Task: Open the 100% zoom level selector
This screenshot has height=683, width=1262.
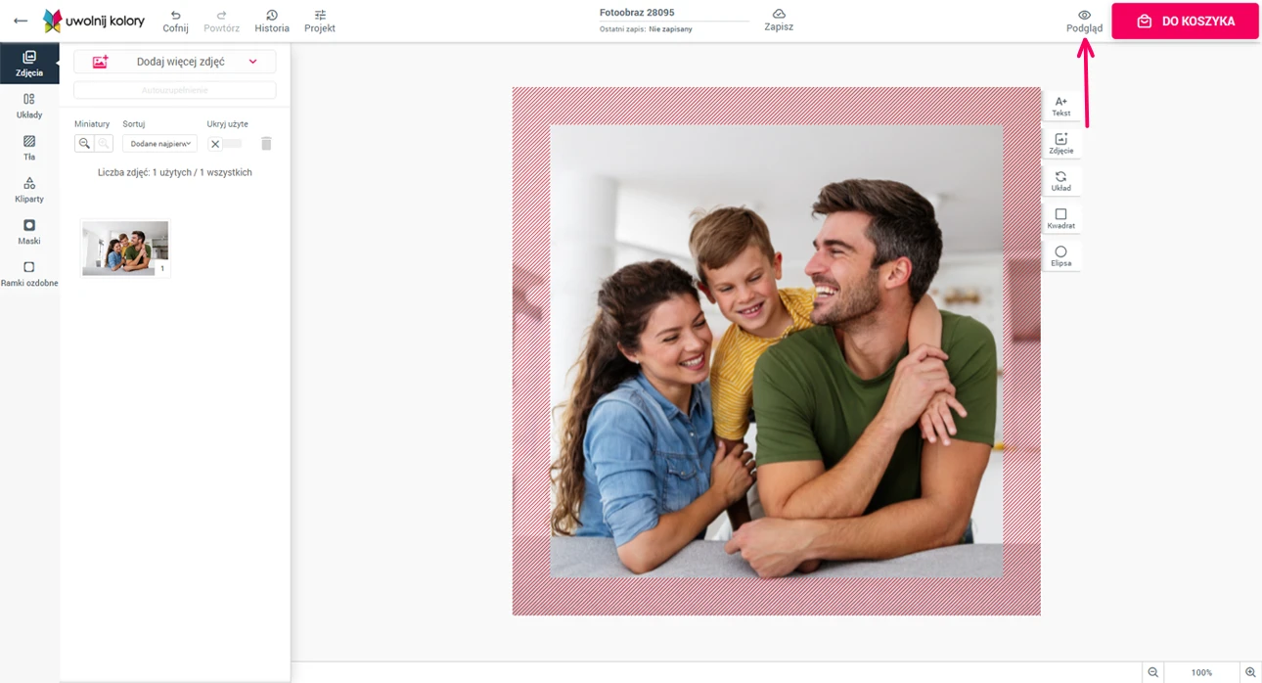Action: pos(1201,672)
